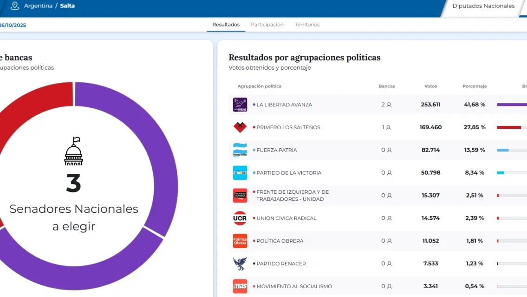Select the Resultados tab
This screenshot has height=297, width=527.
tap(226, 25)
